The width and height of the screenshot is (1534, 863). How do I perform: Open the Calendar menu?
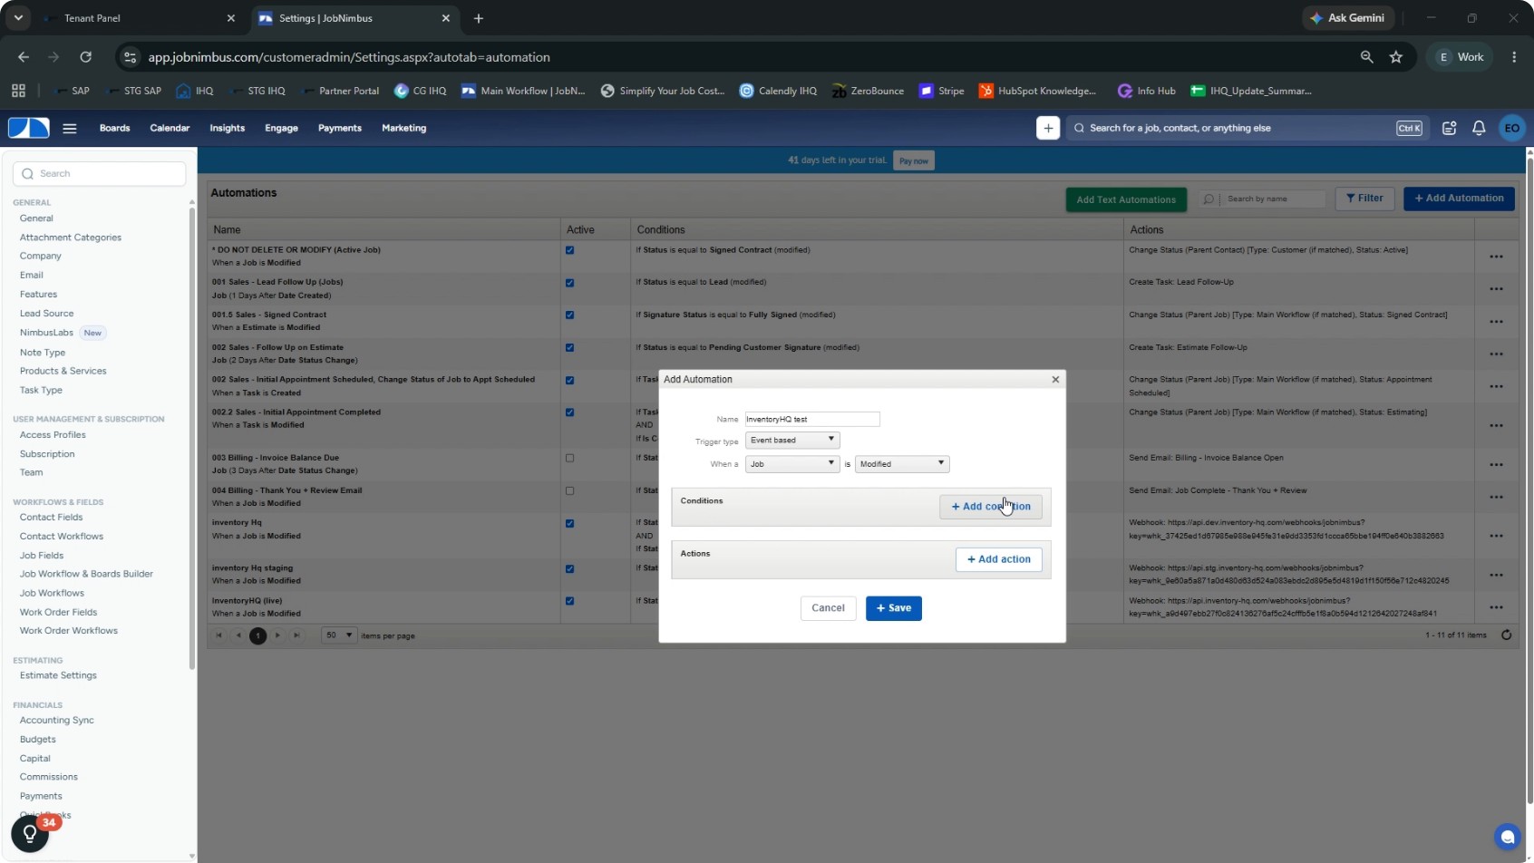point(170,128)
